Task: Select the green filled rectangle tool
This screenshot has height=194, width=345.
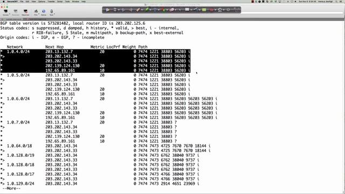Action: 204,10
